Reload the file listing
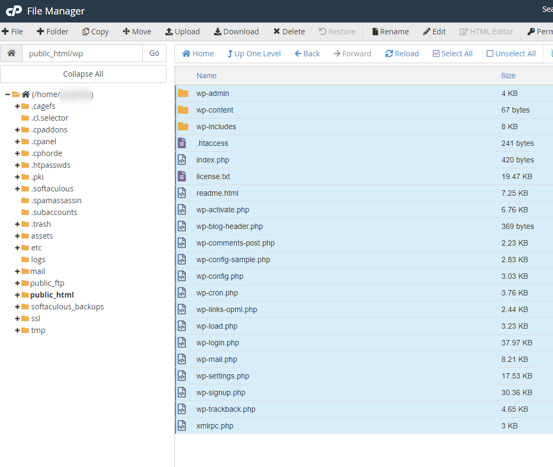The image size is (553, 467). coord(402,54)
